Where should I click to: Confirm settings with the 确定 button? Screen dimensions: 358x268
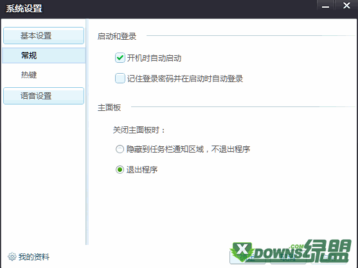[247, 257]
